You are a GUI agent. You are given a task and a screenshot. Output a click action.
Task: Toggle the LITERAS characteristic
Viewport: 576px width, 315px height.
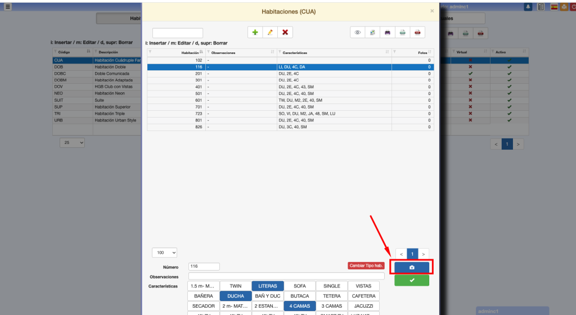268,286
